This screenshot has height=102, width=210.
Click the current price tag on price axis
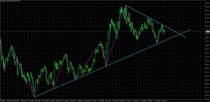pos(208,31)
